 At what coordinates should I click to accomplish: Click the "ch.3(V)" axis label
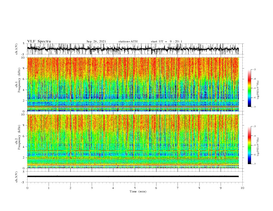[x=17, y=177]
